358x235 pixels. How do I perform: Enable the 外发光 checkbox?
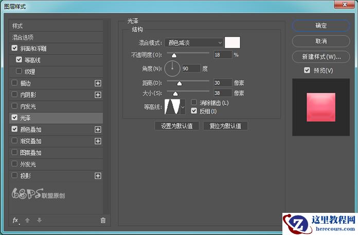pos(14,164)
